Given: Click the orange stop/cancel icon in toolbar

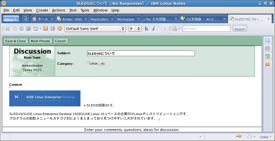Looking at the screenshot, I should click(x=60, y=28).
